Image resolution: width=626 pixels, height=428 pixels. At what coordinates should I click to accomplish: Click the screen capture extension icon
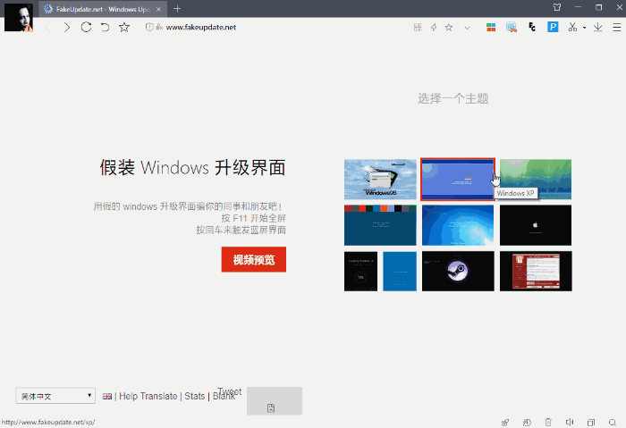pyautogui.click(x=512, y=27)
